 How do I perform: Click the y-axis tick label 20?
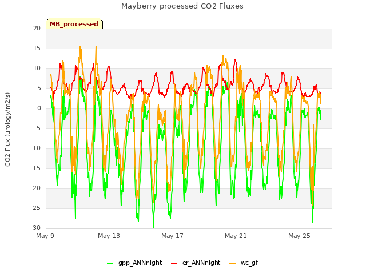37,28
